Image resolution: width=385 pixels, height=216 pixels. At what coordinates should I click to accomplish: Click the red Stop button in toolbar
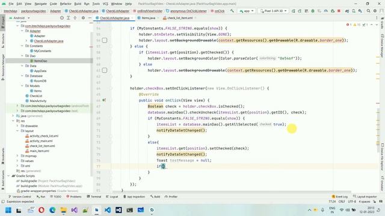(x=339, y=11)
